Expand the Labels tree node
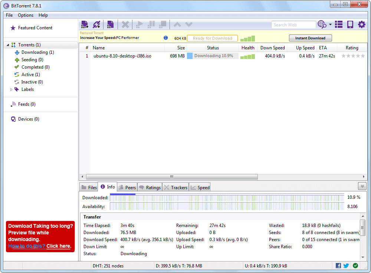 coord(11,89)
